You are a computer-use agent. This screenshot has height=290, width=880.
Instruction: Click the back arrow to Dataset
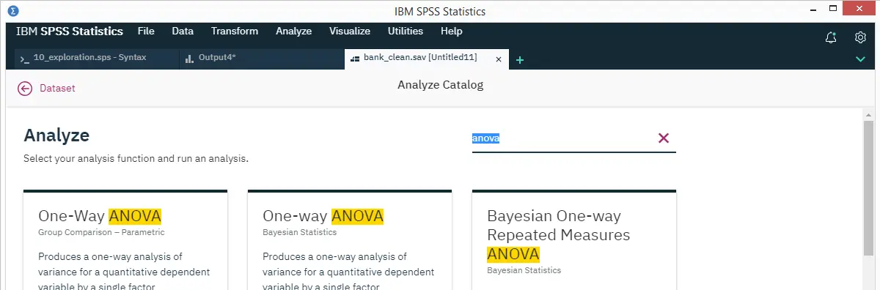coord(25,88)
